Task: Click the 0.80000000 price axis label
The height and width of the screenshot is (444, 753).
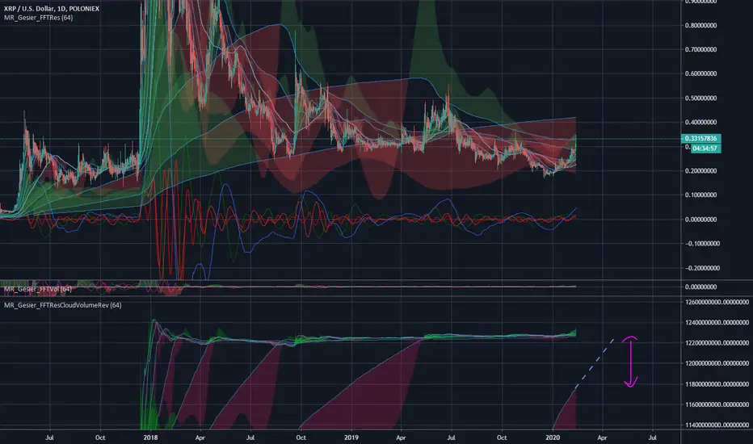Action: pyautogui.click(x=700, y=26)
